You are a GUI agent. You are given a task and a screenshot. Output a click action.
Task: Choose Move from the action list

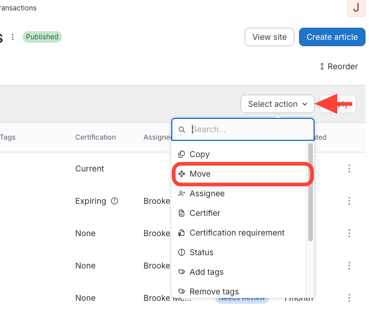(200, 174)
